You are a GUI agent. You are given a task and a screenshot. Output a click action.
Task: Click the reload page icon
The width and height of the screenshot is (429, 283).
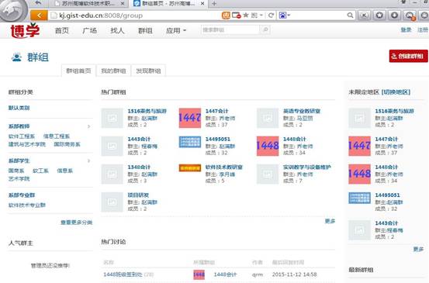pos(271,16)
